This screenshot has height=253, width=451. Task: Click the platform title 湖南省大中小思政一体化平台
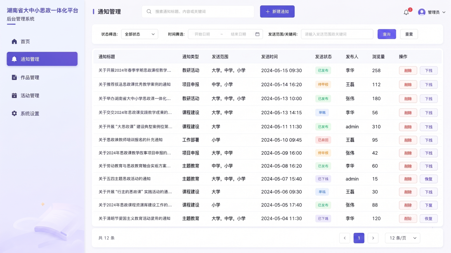point(42,10)
